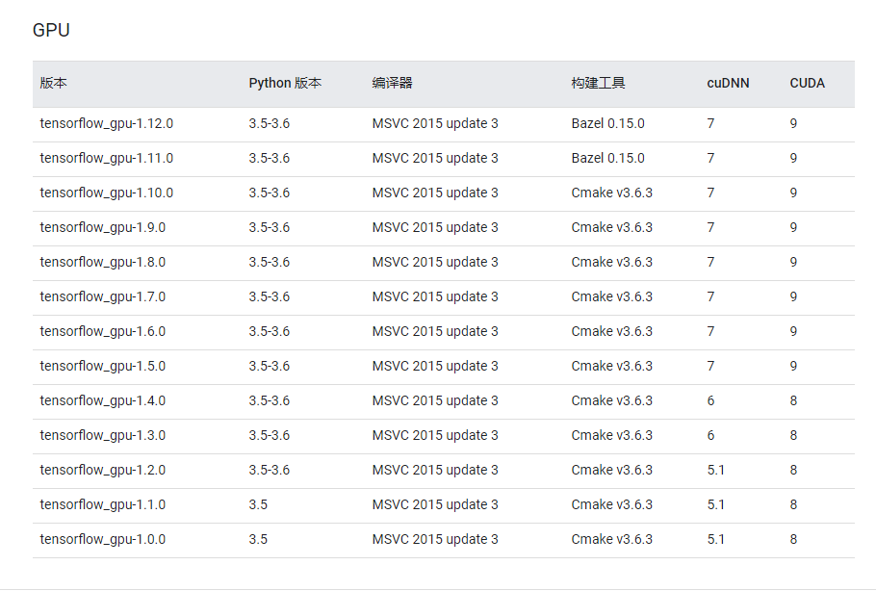
Task: Select tensorflow_gpu-1.5.0 version cell
Action: pyautogui.click(x=103, y=366)
